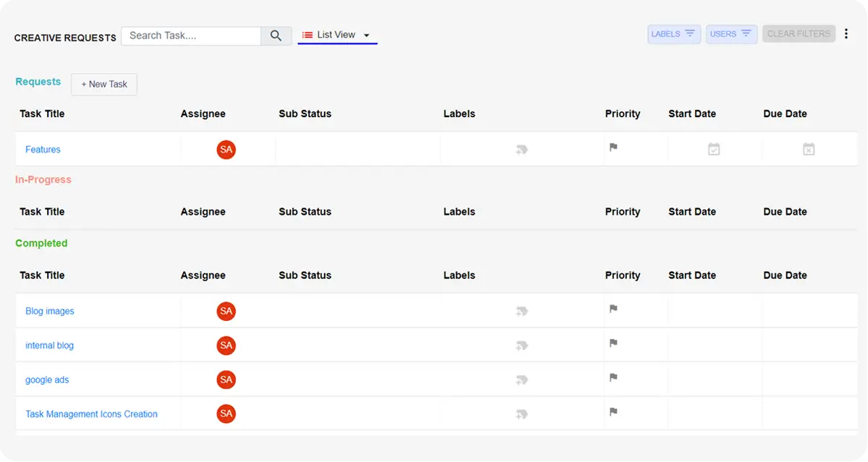Open the USERS filter dropdown
The height and width of the screenshot is (462, 868).
731,33
